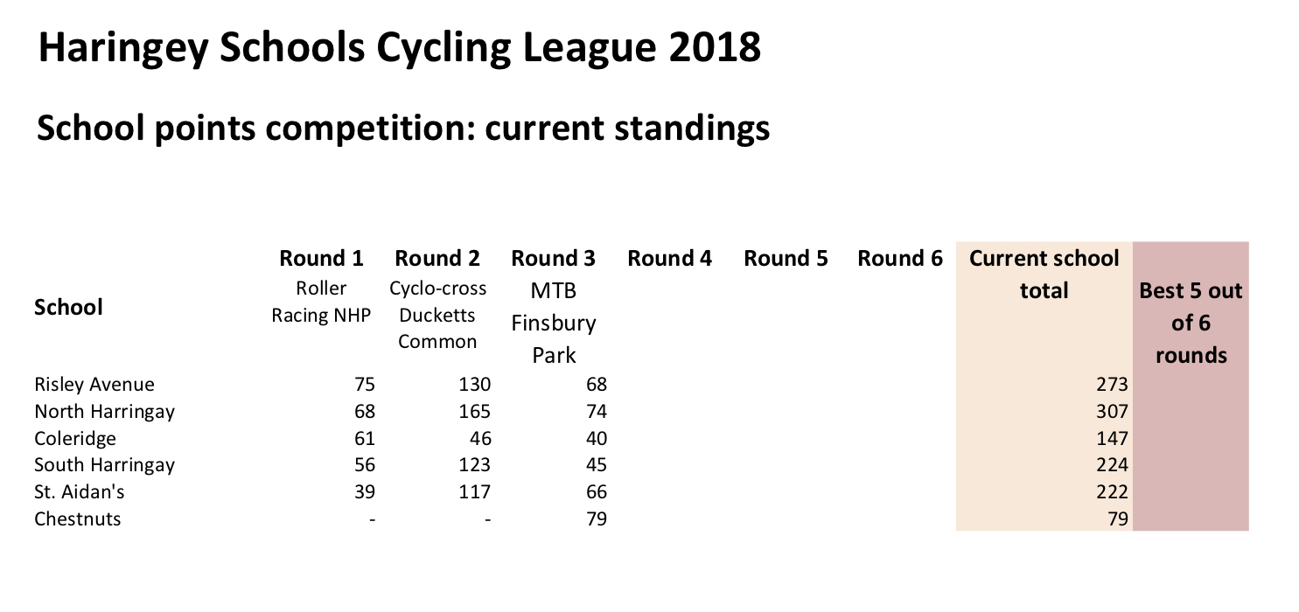1299x612 pixels.
Task: Select the Round 6 column header
Action: point(900,259)
